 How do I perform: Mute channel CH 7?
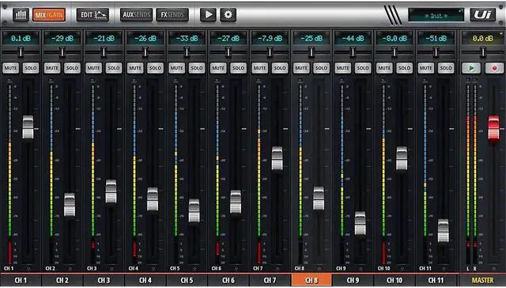[260, 68]
